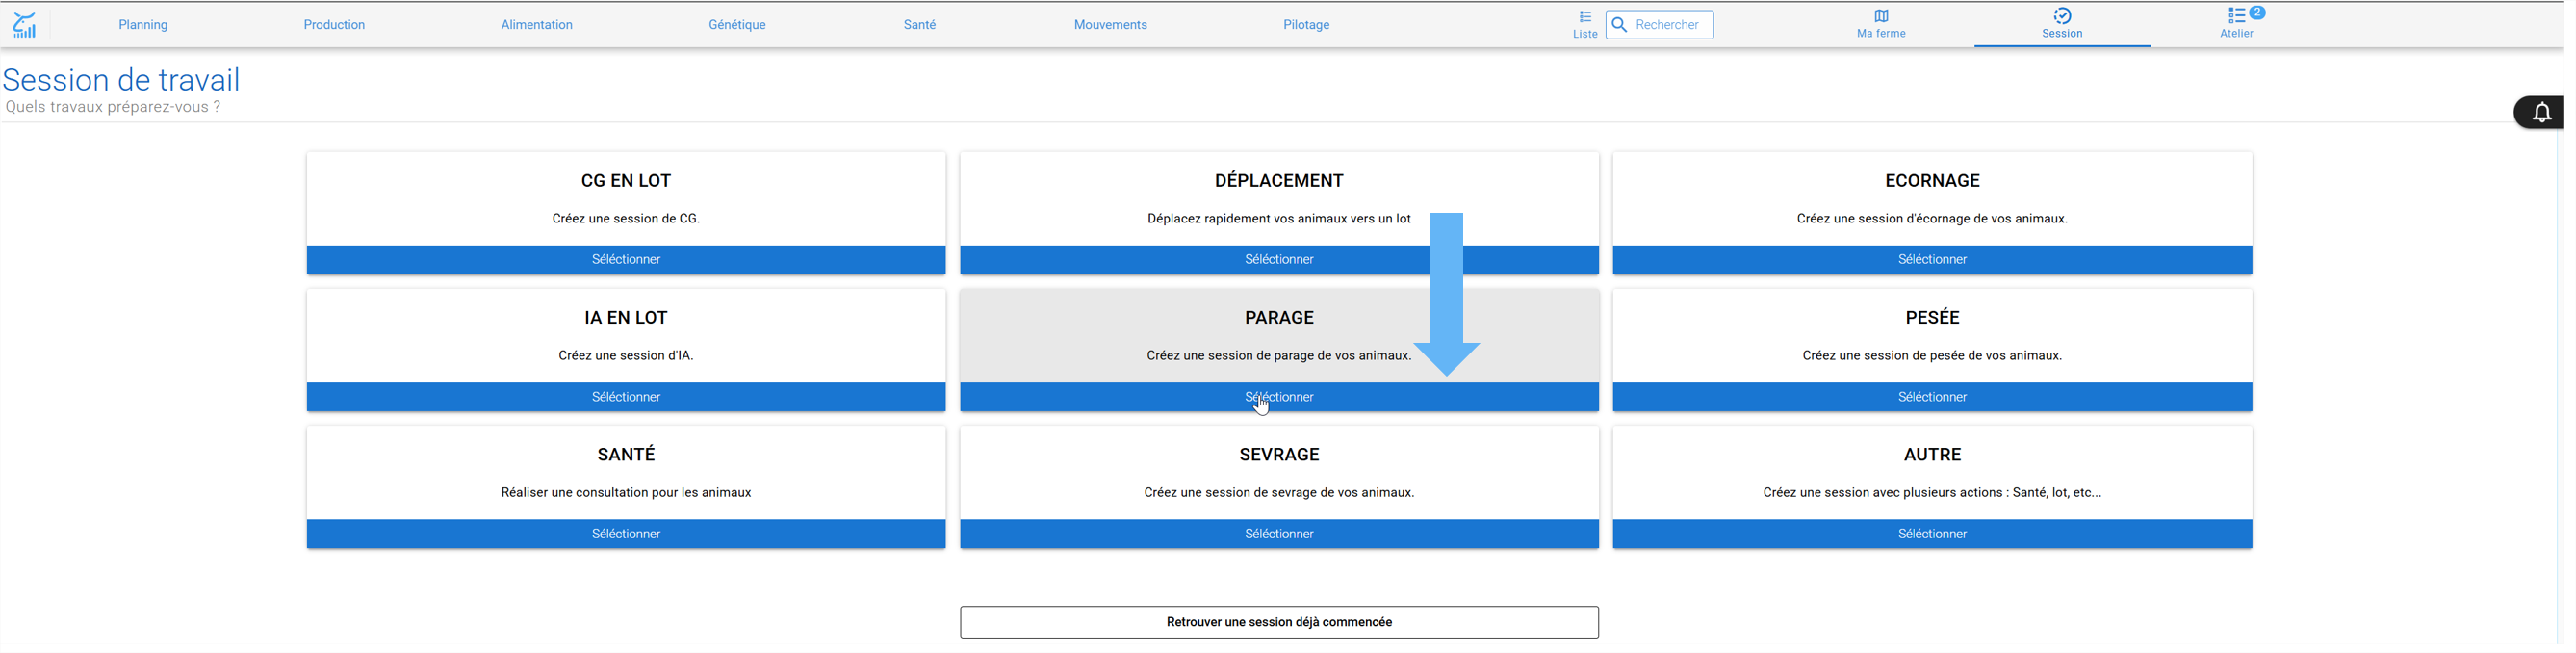
Task: Open the Planning menu
Action: [x=143, y=25]
